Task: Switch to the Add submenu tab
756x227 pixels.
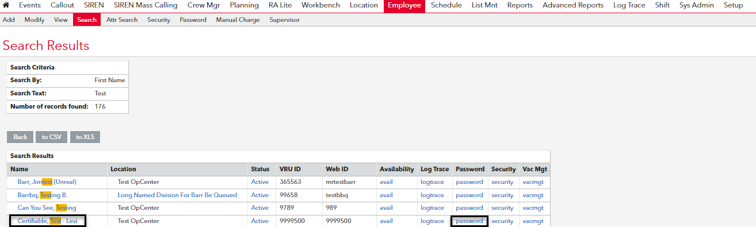Action: click(x=9, y=20)
